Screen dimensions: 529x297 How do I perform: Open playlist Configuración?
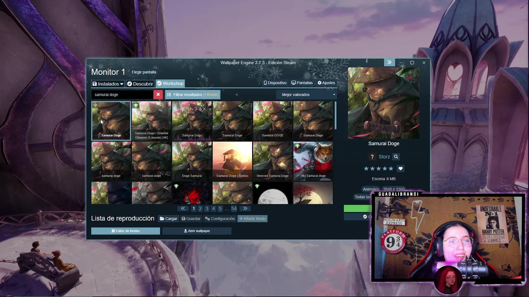[220, 219]
